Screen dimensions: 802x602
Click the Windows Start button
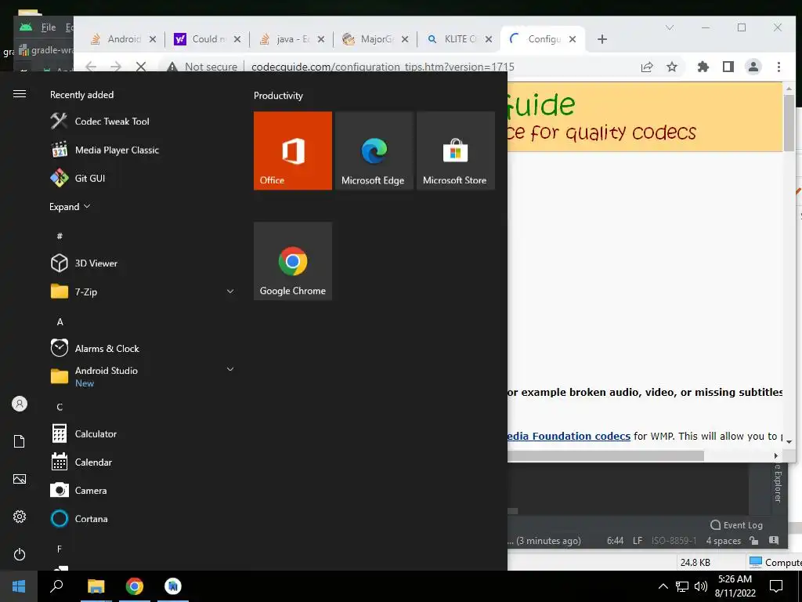19,586
